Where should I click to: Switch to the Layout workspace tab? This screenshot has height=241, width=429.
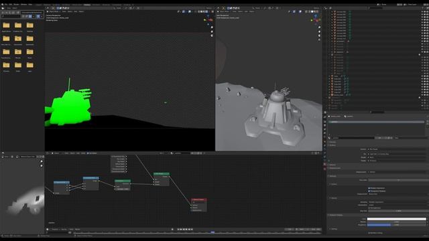click(39, 5)
